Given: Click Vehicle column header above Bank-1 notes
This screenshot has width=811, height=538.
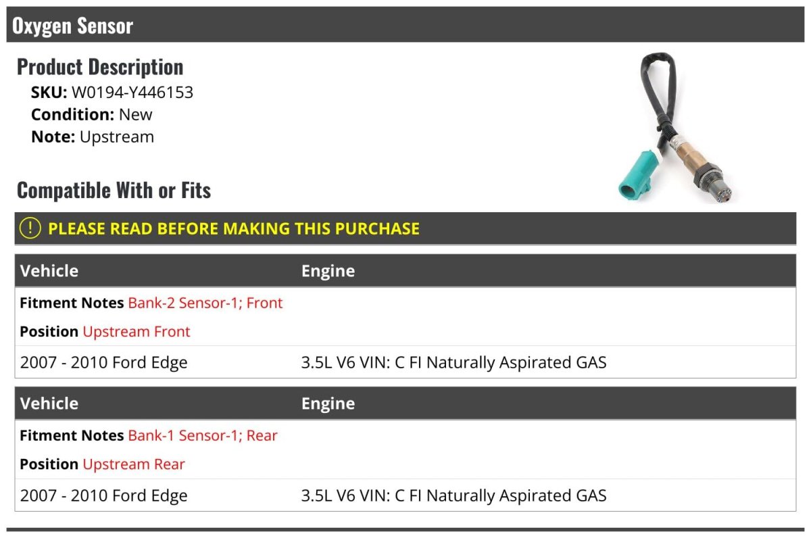Looking at the screenshot, I should (49, 403).
